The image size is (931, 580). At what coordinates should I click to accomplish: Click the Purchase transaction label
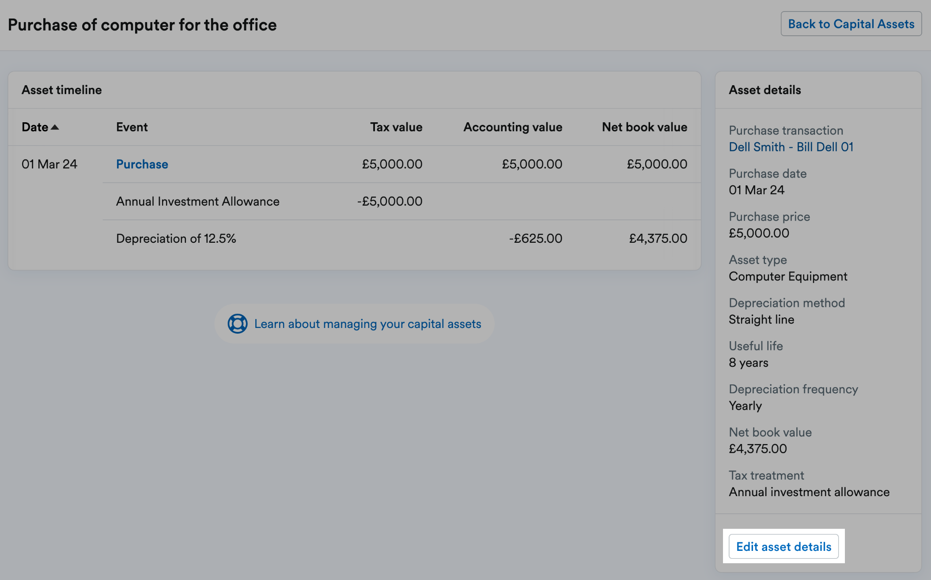pos(786,131)
